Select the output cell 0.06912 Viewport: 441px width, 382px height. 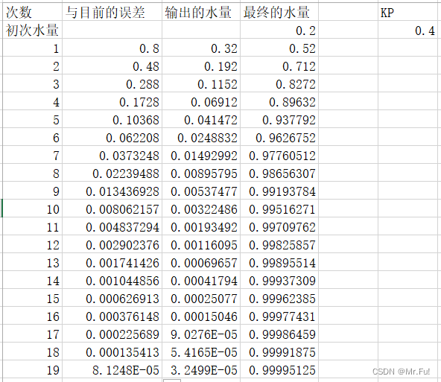tap(201, 101)
